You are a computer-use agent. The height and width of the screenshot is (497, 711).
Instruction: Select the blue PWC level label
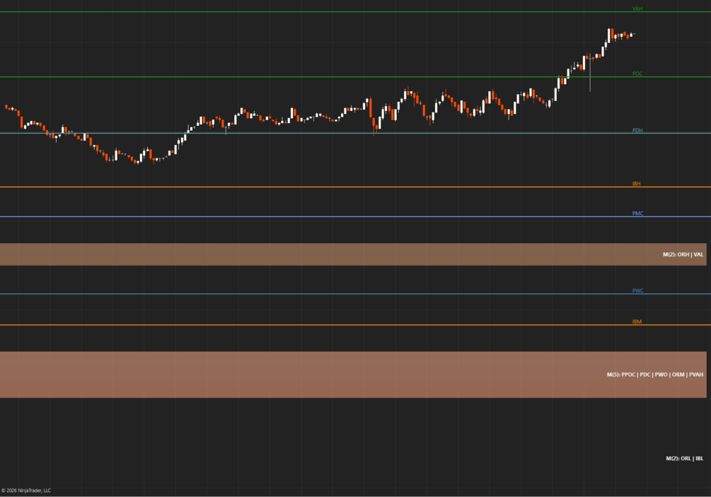637,291
